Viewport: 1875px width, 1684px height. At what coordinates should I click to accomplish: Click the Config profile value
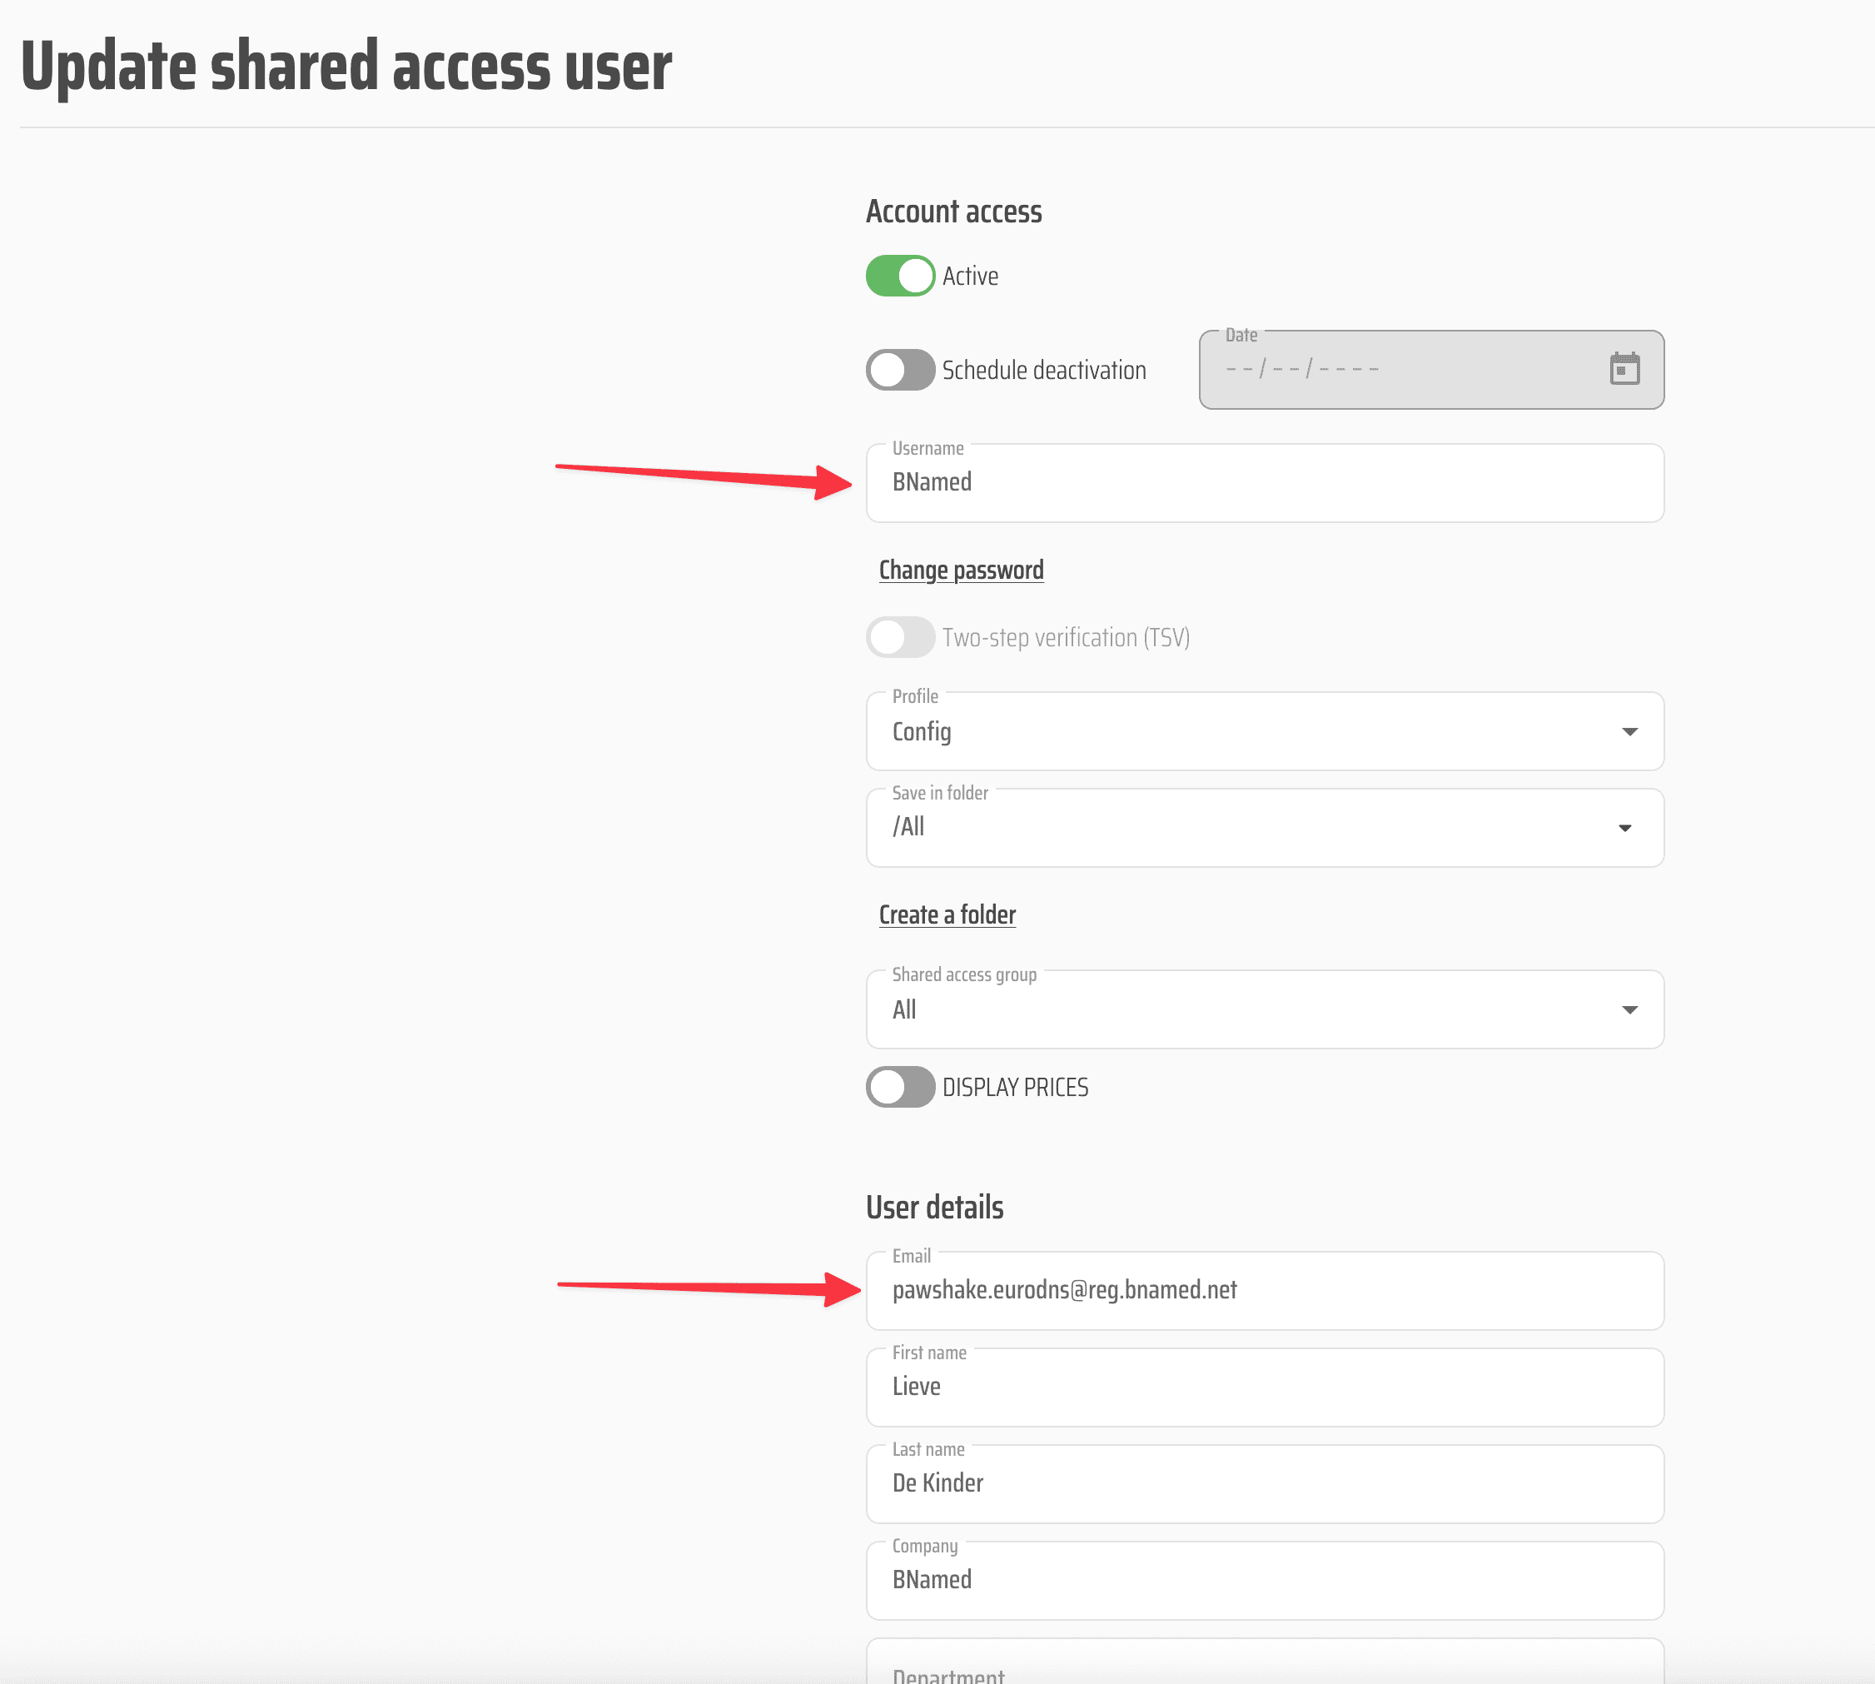[x=922, y=732]
